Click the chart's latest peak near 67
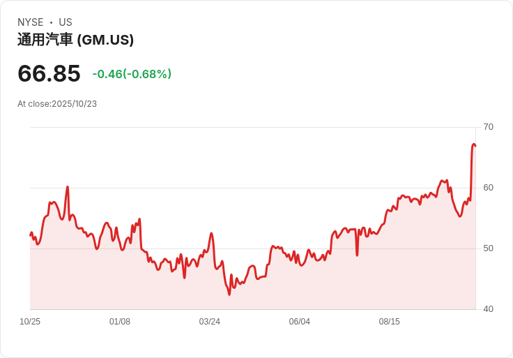The image size is (513, 358). point(474,144)
